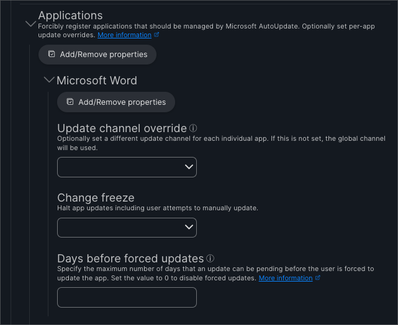Open the Change freeze dropdown

tap(127, 228)
